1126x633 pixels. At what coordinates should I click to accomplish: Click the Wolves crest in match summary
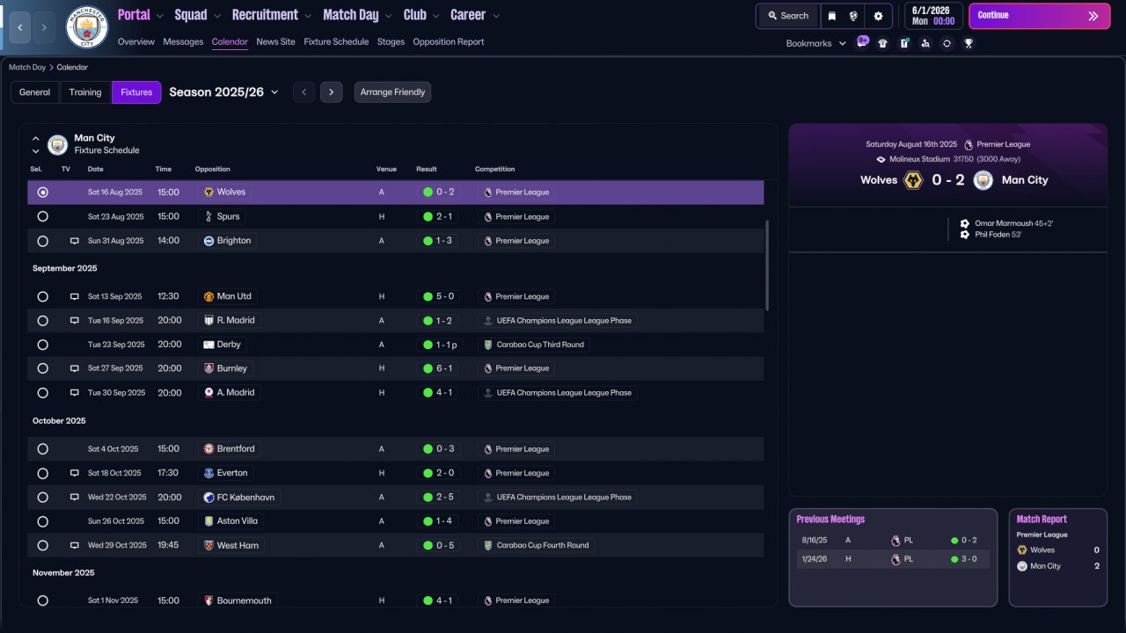pos(913,180)
